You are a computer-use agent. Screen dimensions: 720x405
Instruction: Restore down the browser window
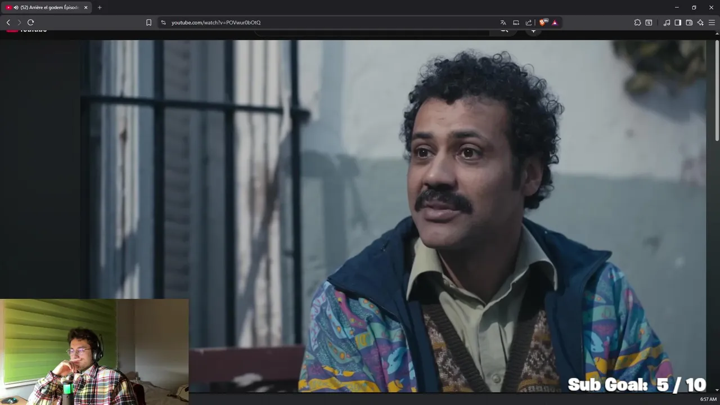click(x=694, y=7)
